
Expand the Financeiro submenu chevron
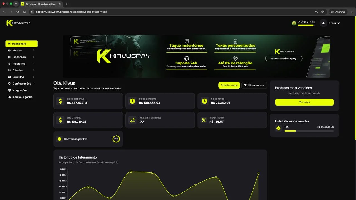(33, 57)
